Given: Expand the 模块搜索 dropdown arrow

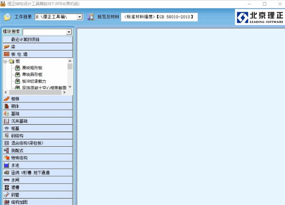Looking at the screenshot, I should click(69, 32).
